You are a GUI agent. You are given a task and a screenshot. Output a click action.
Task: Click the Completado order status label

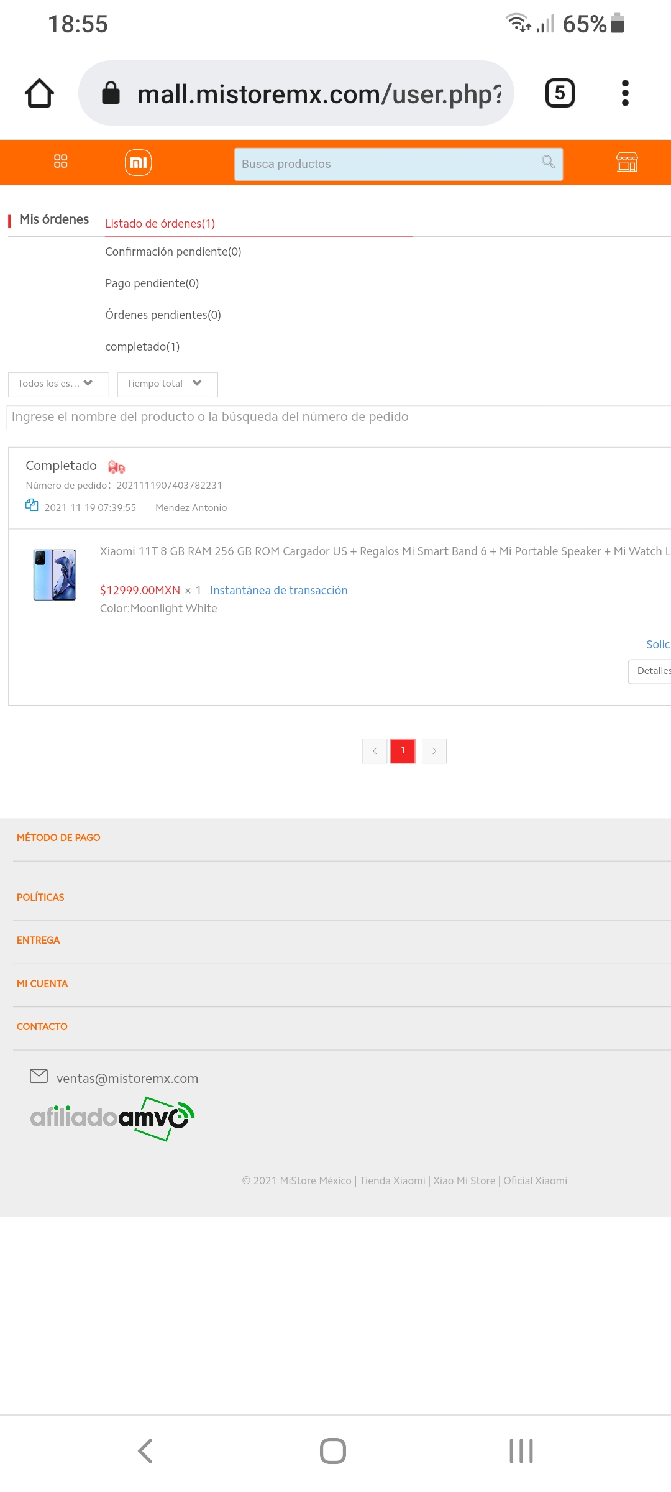(61, 466)
